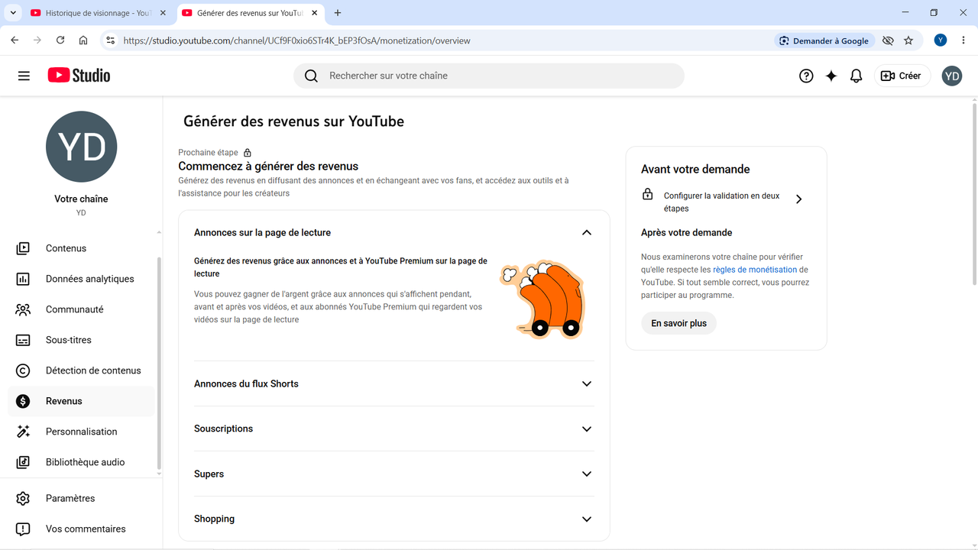Click the Vos commentaires feedback icon
Viewport: 978px width, 550px height.
(x=23, y=529)
